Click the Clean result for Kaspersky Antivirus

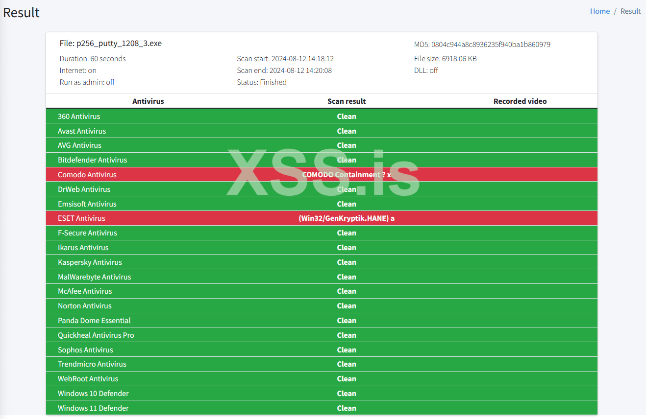(x=347, y=262)
